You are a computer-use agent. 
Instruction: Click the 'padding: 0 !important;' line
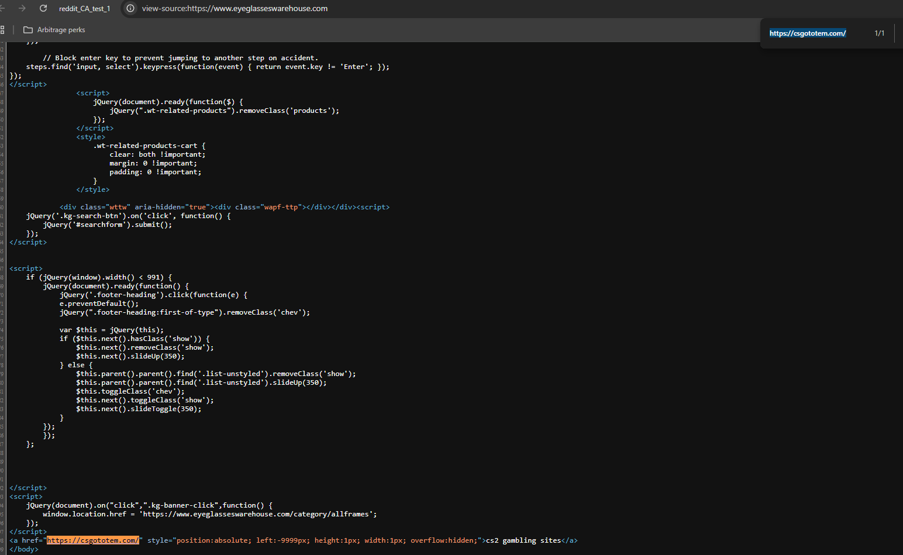[x=155, y=172]
